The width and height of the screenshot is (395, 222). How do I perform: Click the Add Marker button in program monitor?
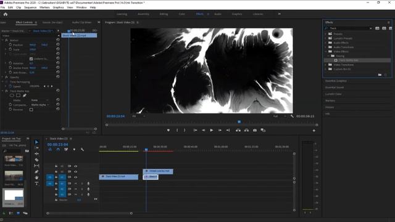click(168, 130)
